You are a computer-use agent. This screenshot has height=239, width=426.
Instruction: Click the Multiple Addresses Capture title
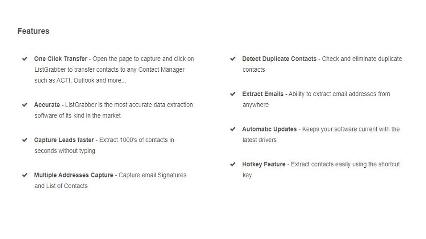(x=74, y=175)
